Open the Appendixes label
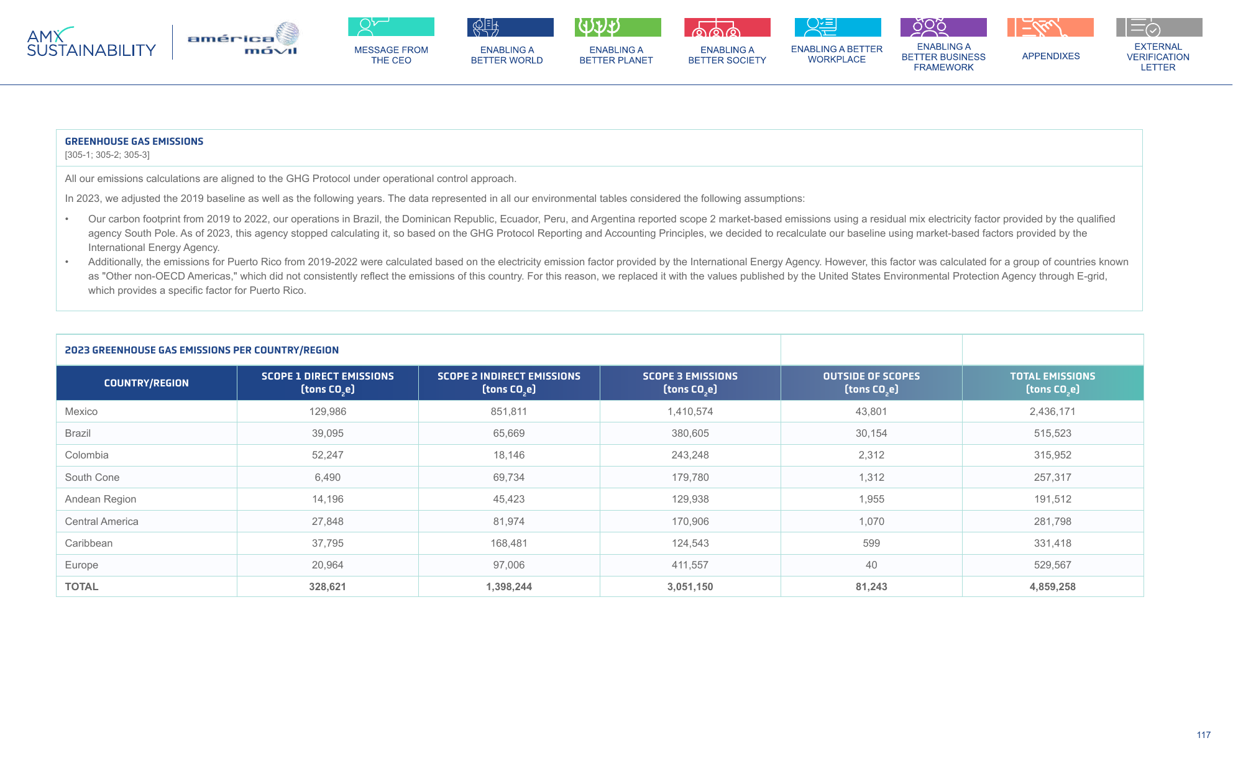Image resolution: width=1233 pixels, height=761 pixels. coord(1051,56)
